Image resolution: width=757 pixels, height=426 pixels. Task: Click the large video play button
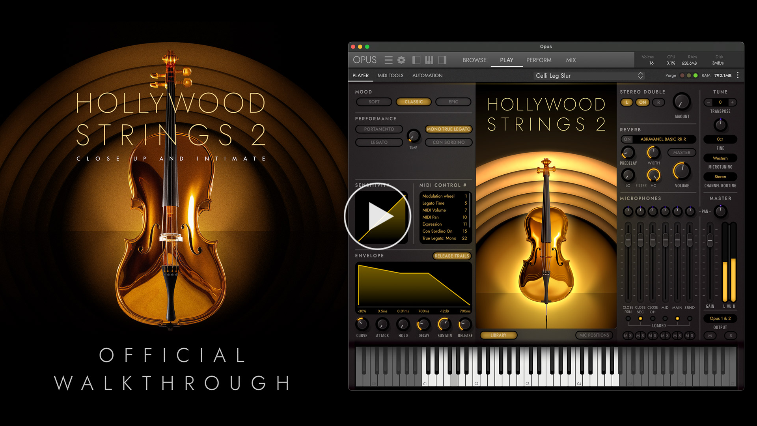378,216
